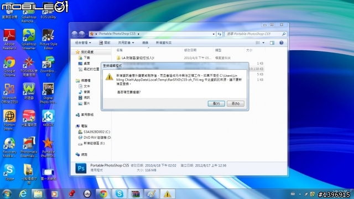The height and width of the screenshot is (199, 354).
Task: Open Picture Style Editor desktop icon
Action: click(48, 39)
